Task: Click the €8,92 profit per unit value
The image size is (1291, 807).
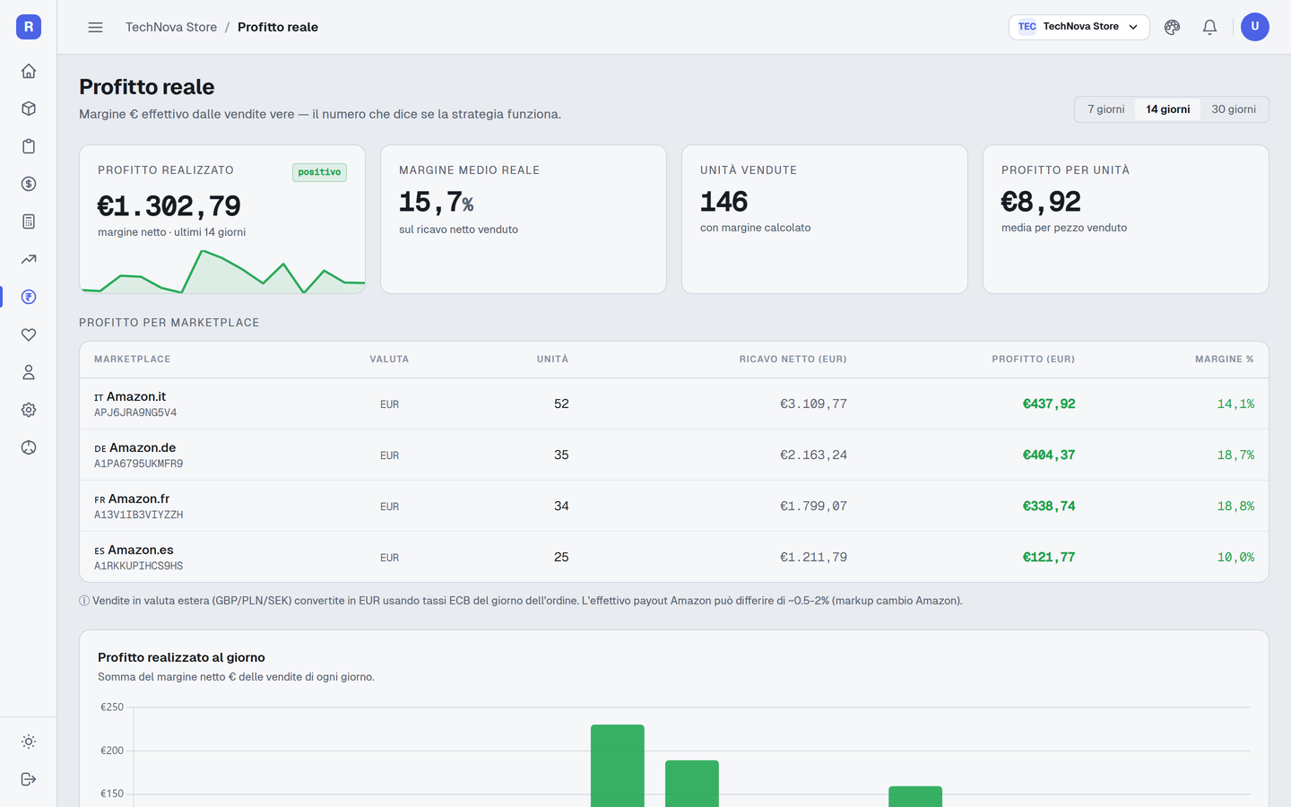Action: click(1041, 202)
